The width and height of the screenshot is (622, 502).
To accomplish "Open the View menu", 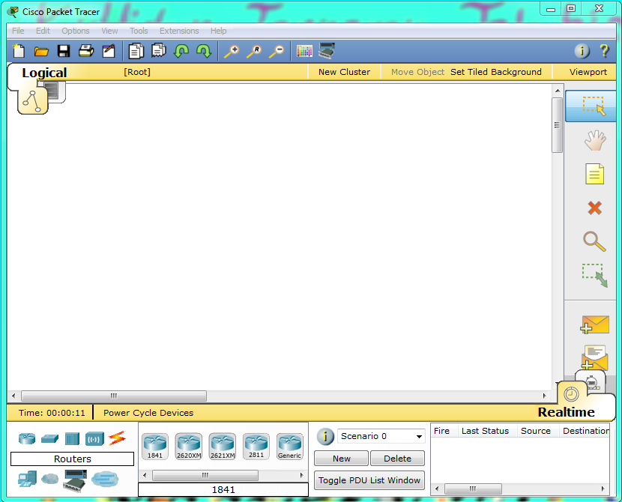I will (x=109, y=31).
